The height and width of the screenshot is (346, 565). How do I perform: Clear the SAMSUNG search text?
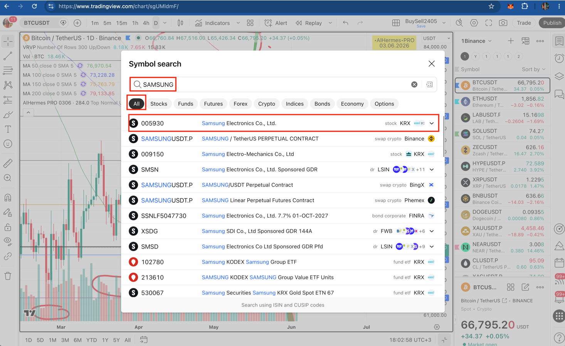(414, 84)
